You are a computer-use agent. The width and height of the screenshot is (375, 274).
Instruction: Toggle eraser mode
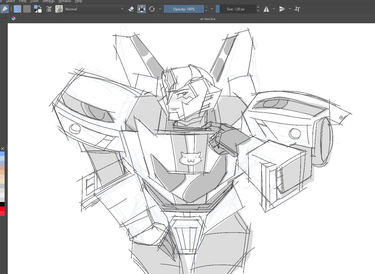pyautogui.click(x=131, y=9)
